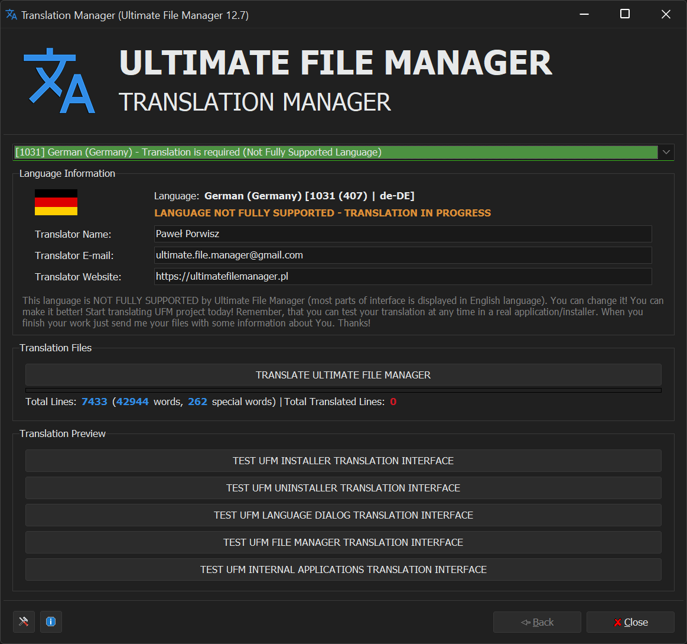Minimize the Translation Manager window

(583, 14)
